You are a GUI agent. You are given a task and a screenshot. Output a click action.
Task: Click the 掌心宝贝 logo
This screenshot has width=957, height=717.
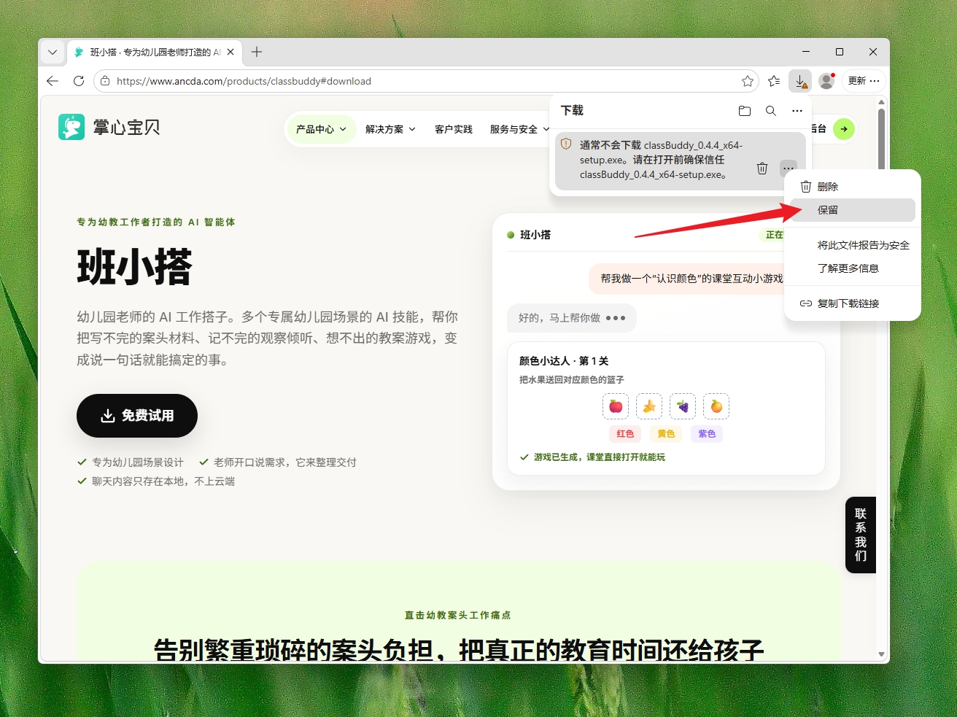[x=109, y=128]
